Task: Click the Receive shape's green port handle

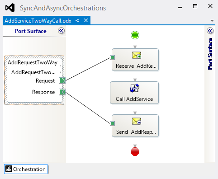Action: (x=113, y=57)
